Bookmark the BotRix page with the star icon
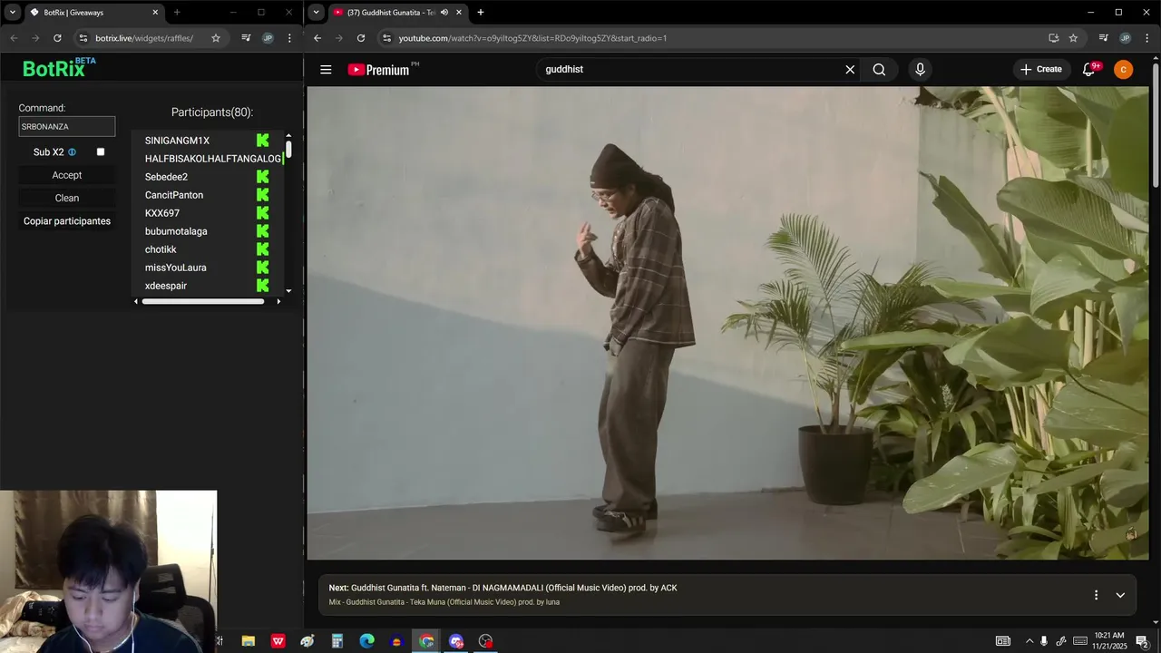The width and height of the screenshot is (1161, 653). (x=216, y=38)
